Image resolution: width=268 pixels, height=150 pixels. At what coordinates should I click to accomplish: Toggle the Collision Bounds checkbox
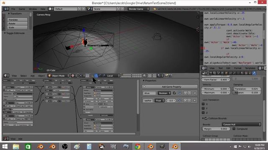[206, 118]
